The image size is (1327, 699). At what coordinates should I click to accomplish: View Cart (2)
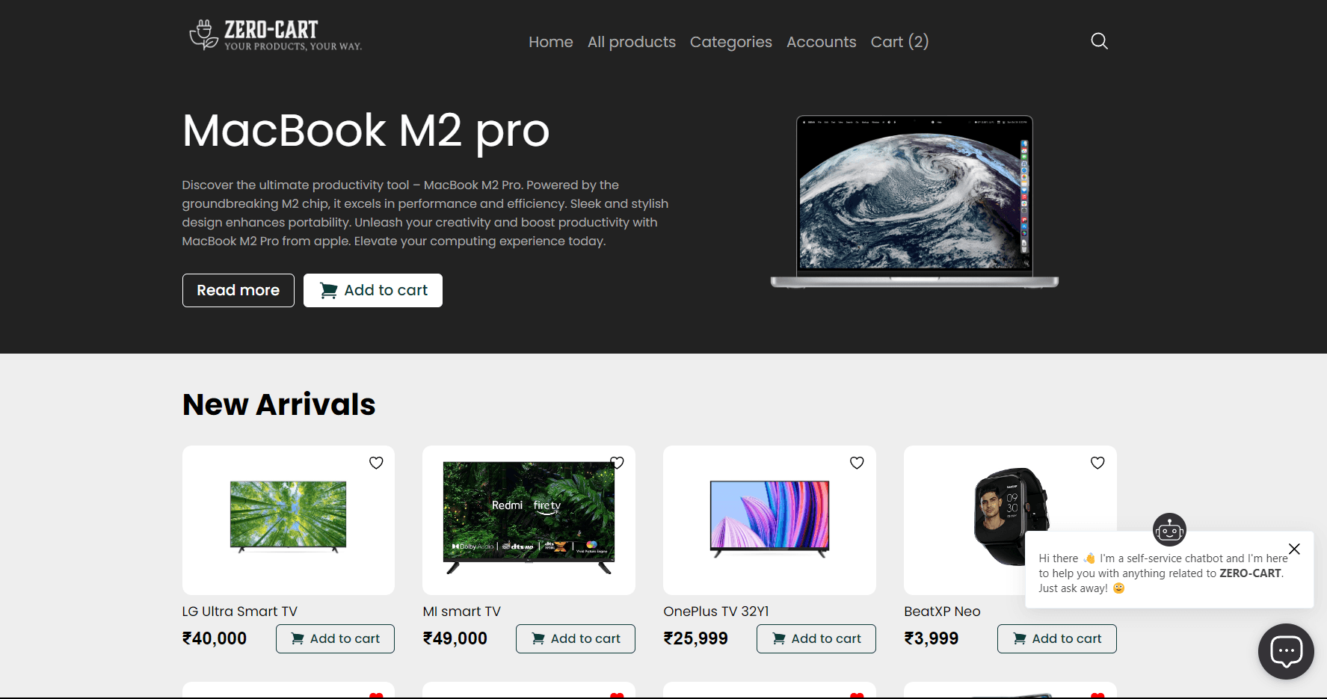(900, 42)
